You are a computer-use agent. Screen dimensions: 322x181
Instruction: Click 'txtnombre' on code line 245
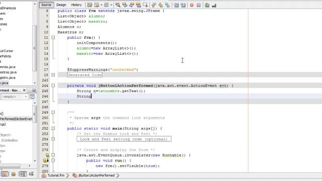[x=109, y=91]
